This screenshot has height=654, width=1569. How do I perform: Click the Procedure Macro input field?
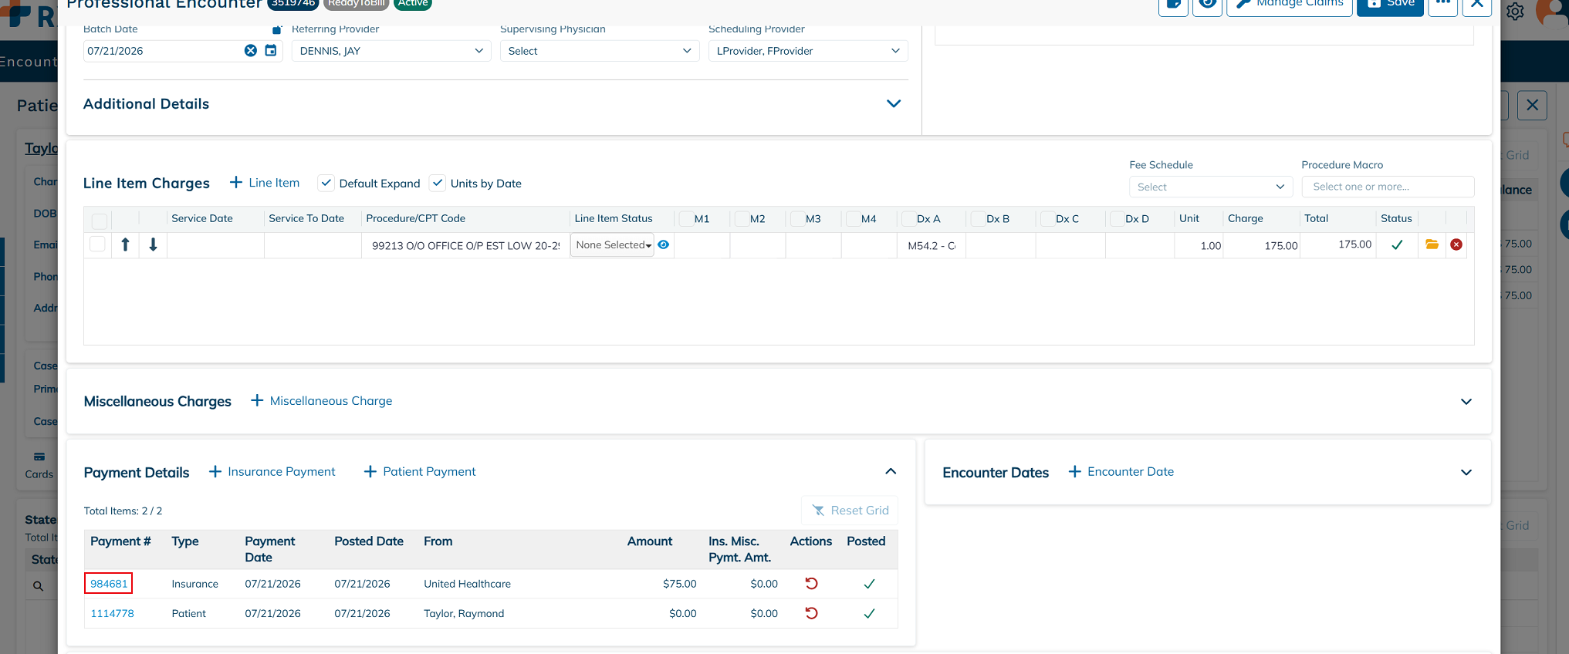pos(1388,187)
